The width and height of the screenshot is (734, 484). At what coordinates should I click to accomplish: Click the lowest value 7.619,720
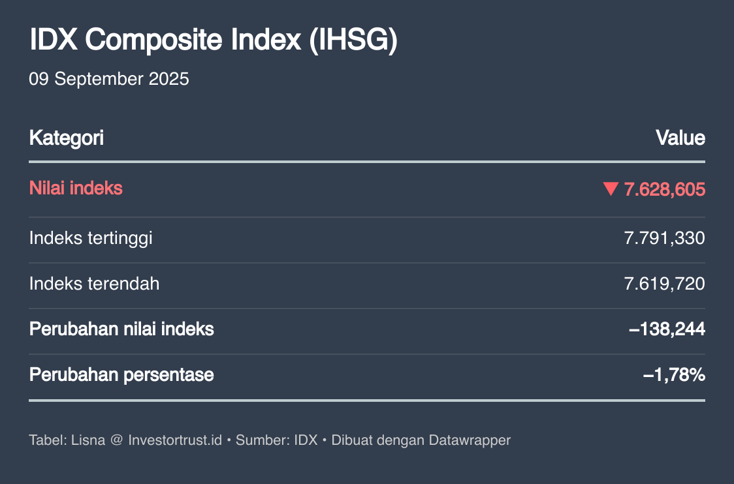pyautogui.click(x=664, y=284)
